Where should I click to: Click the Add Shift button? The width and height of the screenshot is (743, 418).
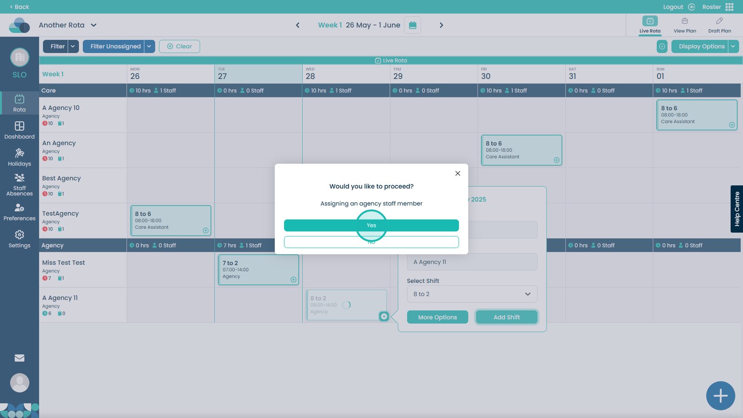coord(507,317)
